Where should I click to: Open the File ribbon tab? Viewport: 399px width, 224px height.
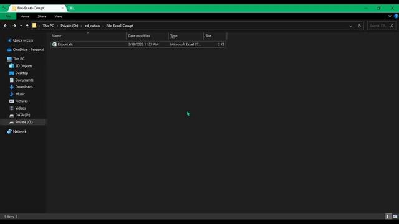click(8, 17)
